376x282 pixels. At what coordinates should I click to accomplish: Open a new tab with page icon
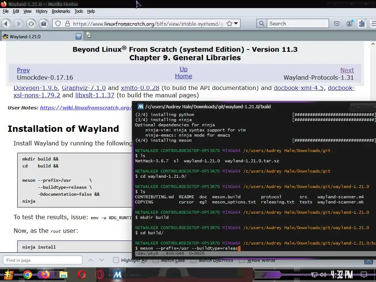point(89,35)
